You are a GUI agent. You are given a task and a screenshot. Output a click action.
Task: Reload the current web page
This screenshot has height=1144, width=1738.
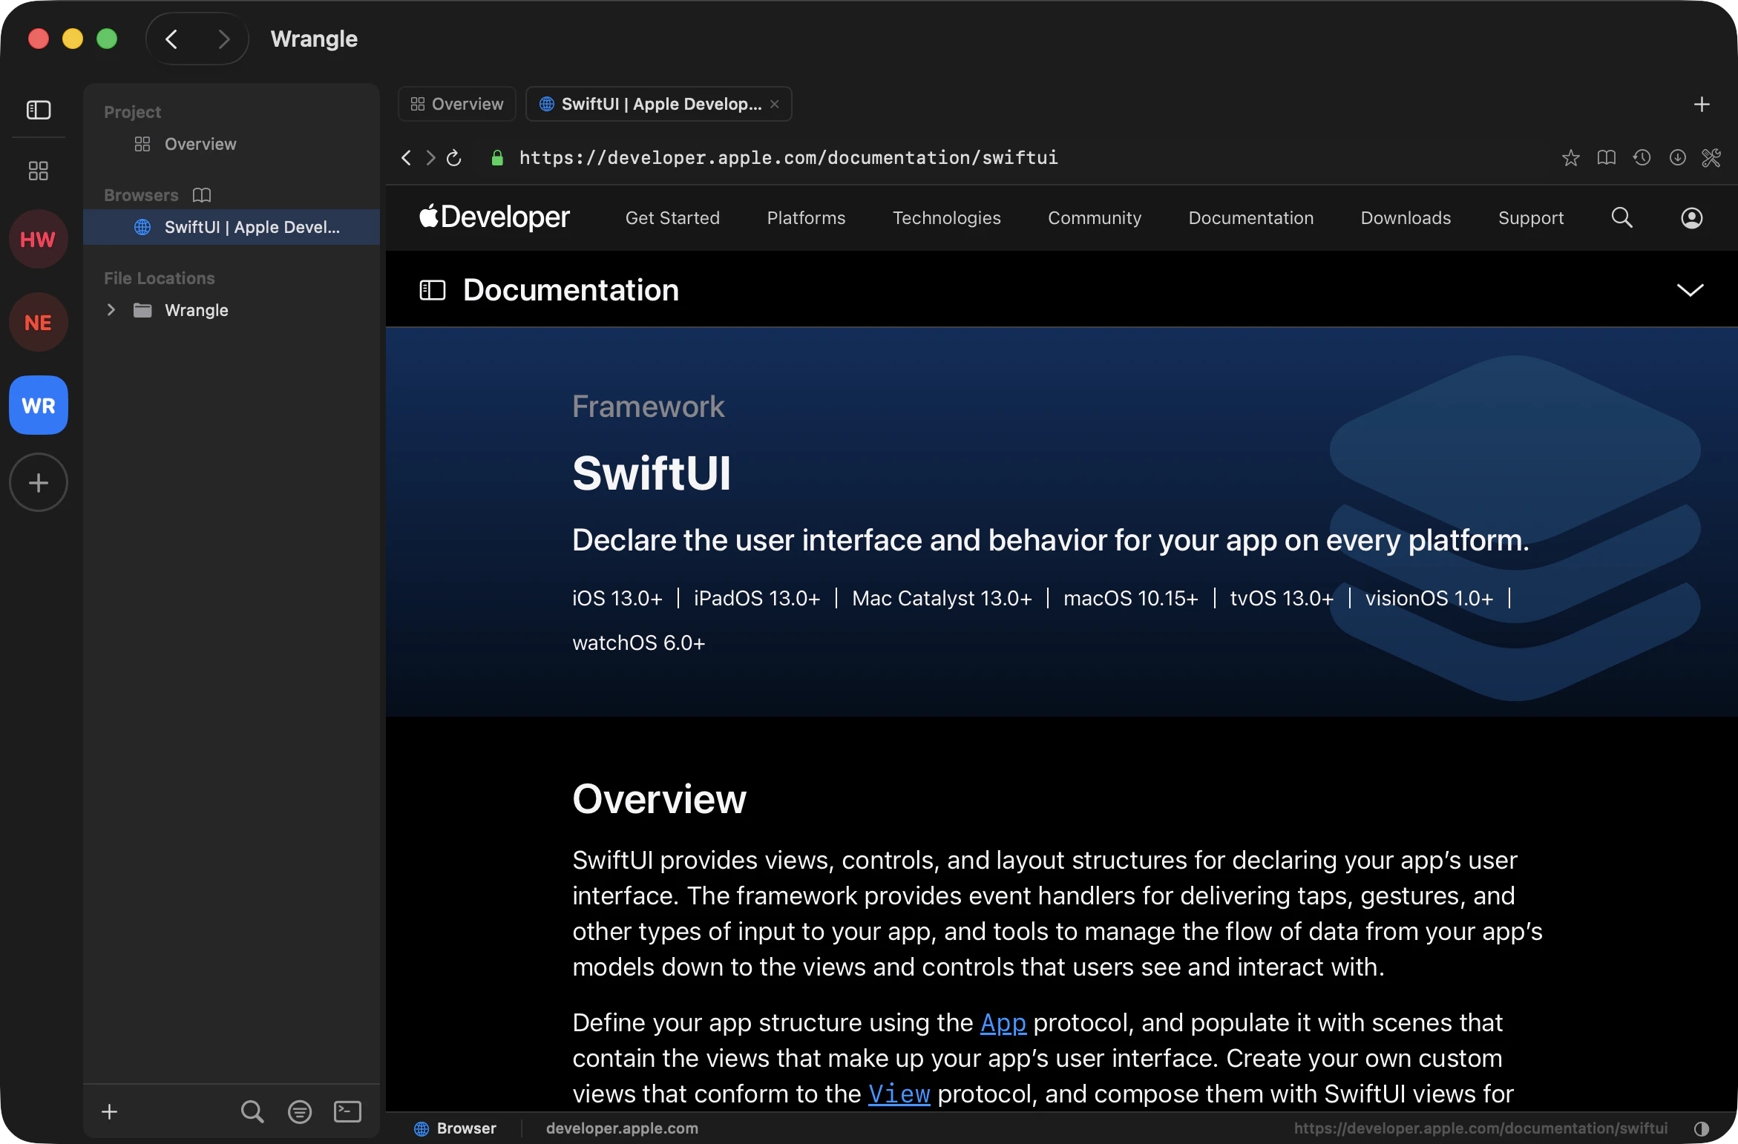coord(454,158)
